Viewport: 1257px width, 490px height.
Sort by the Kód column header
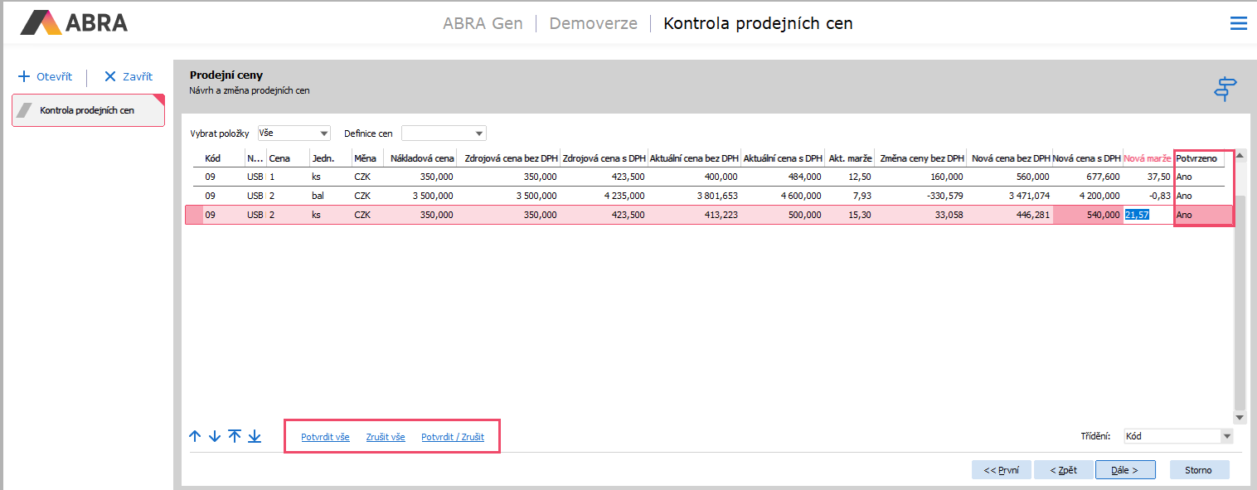point(214,158)
